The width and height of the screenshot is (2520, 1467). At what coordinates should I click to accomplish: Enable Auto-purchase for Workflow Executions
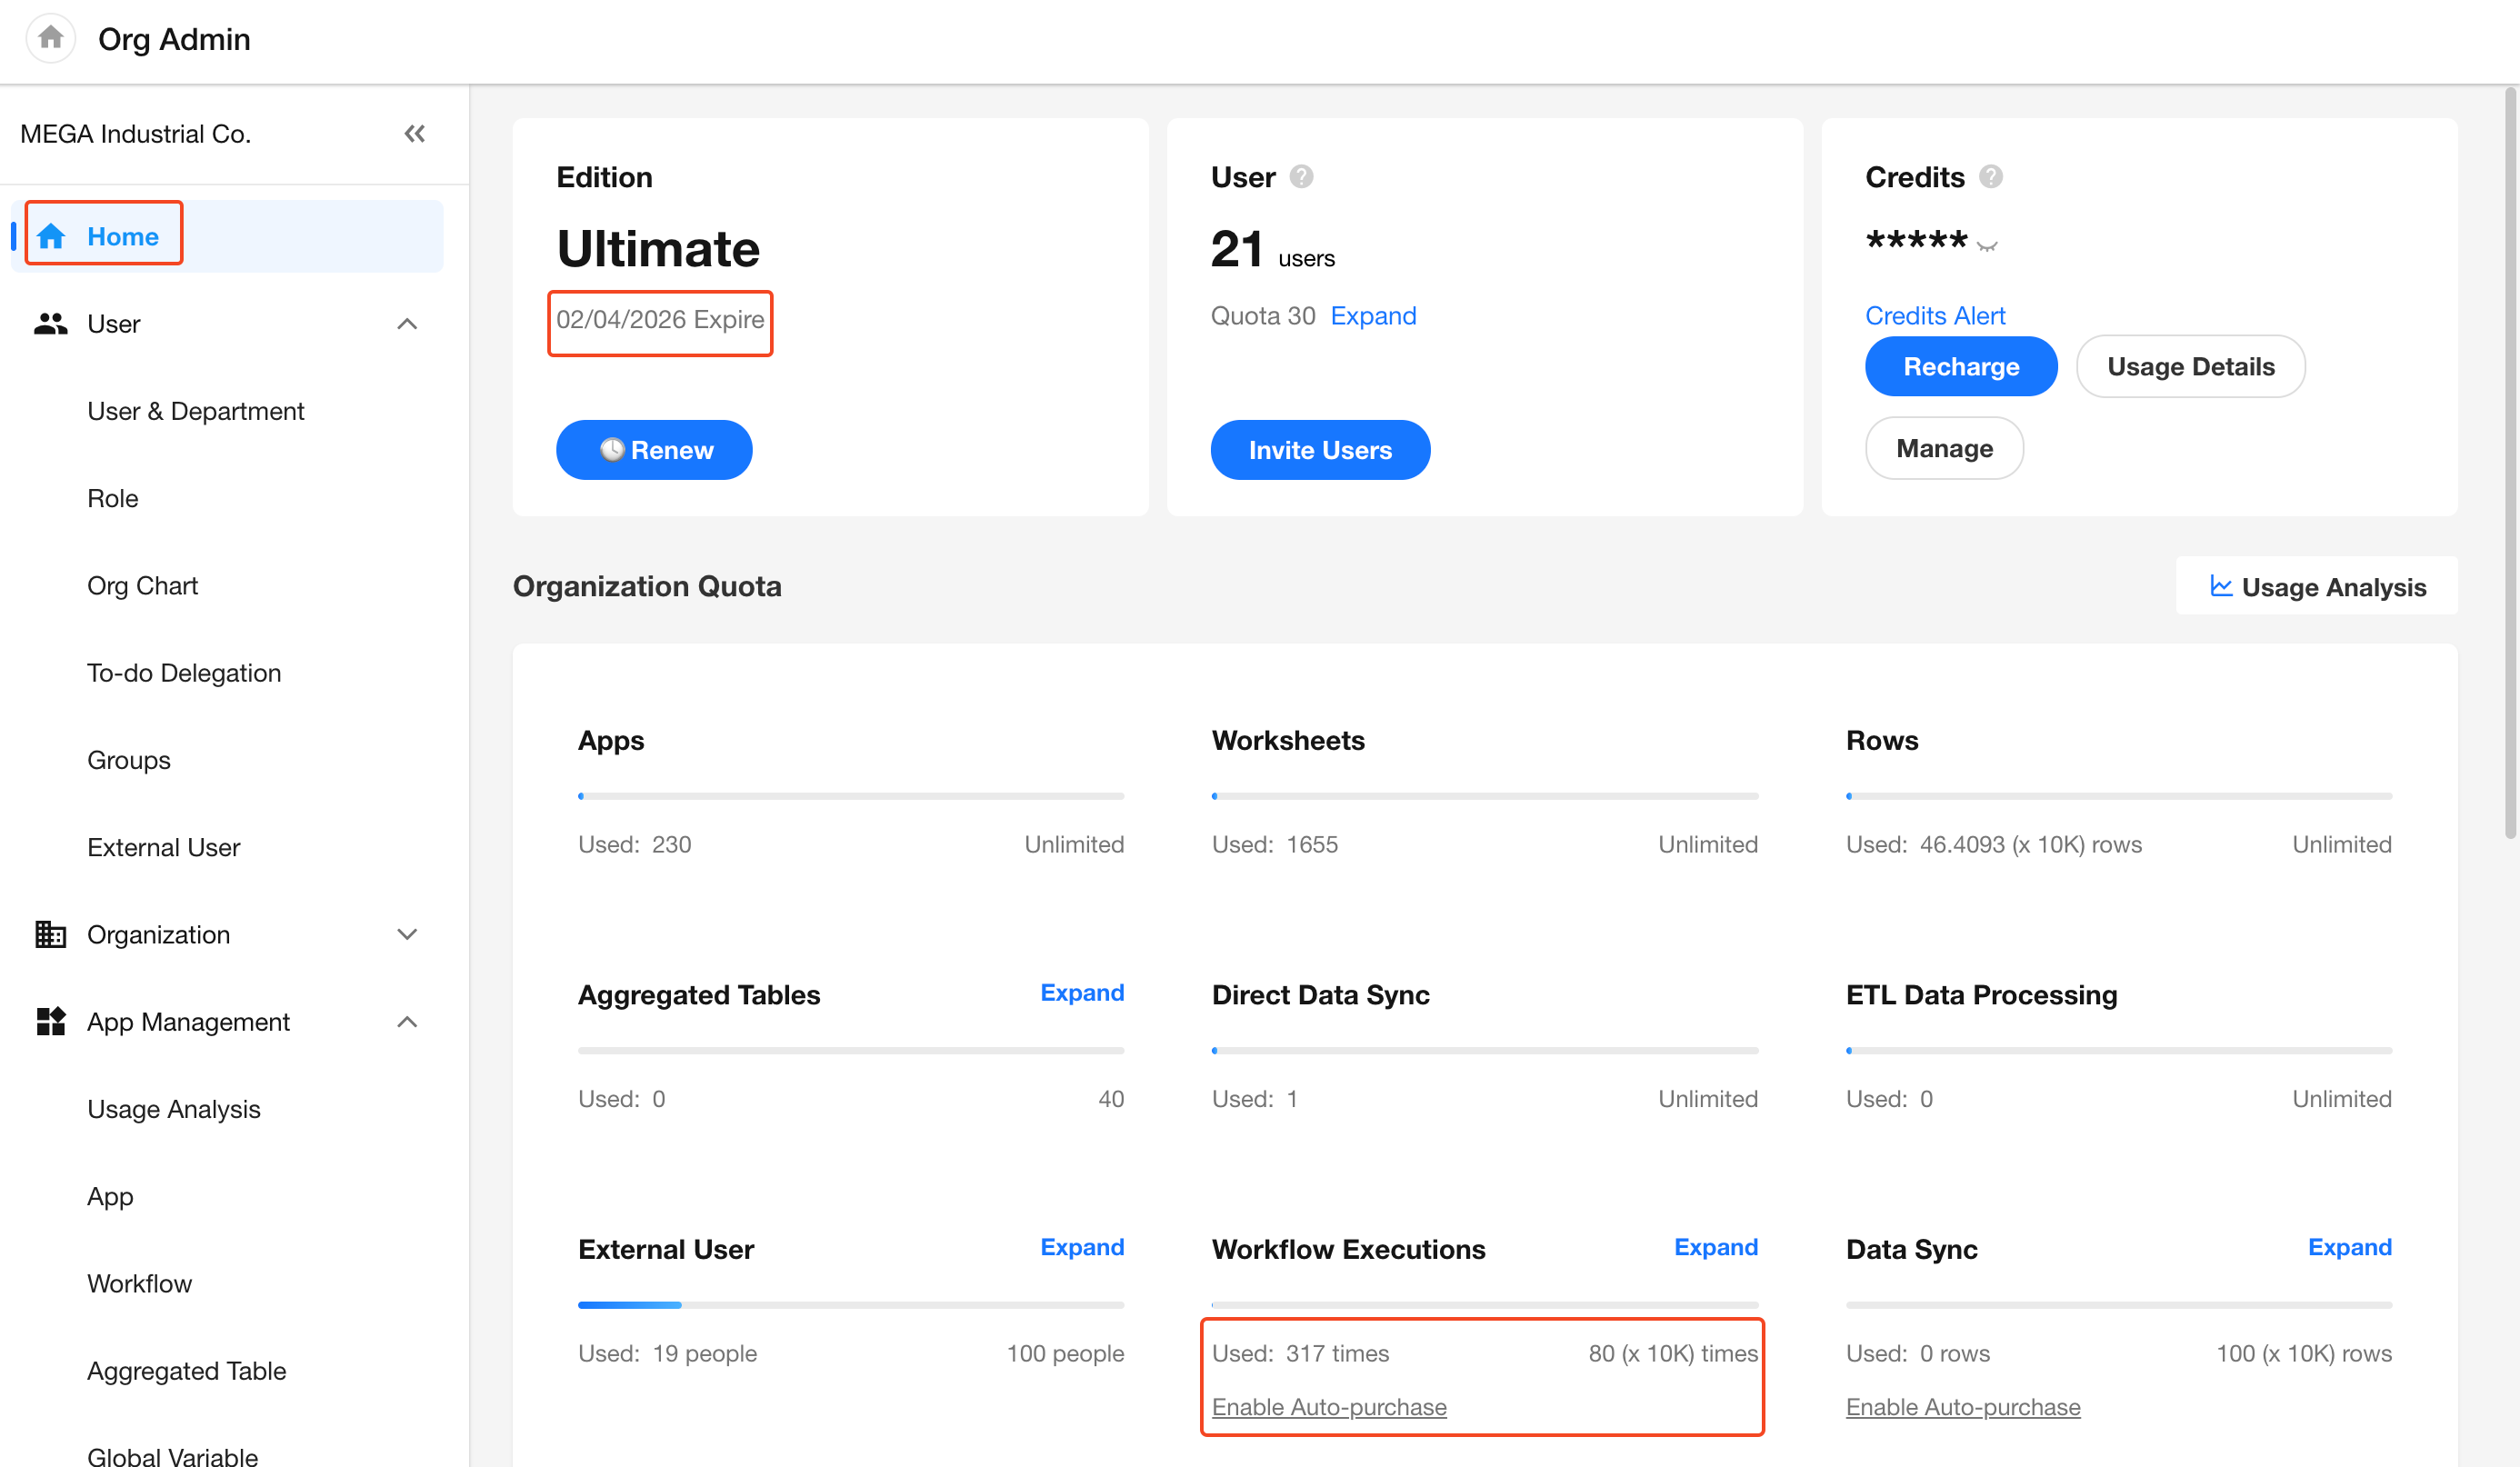click(1329, 1406)
